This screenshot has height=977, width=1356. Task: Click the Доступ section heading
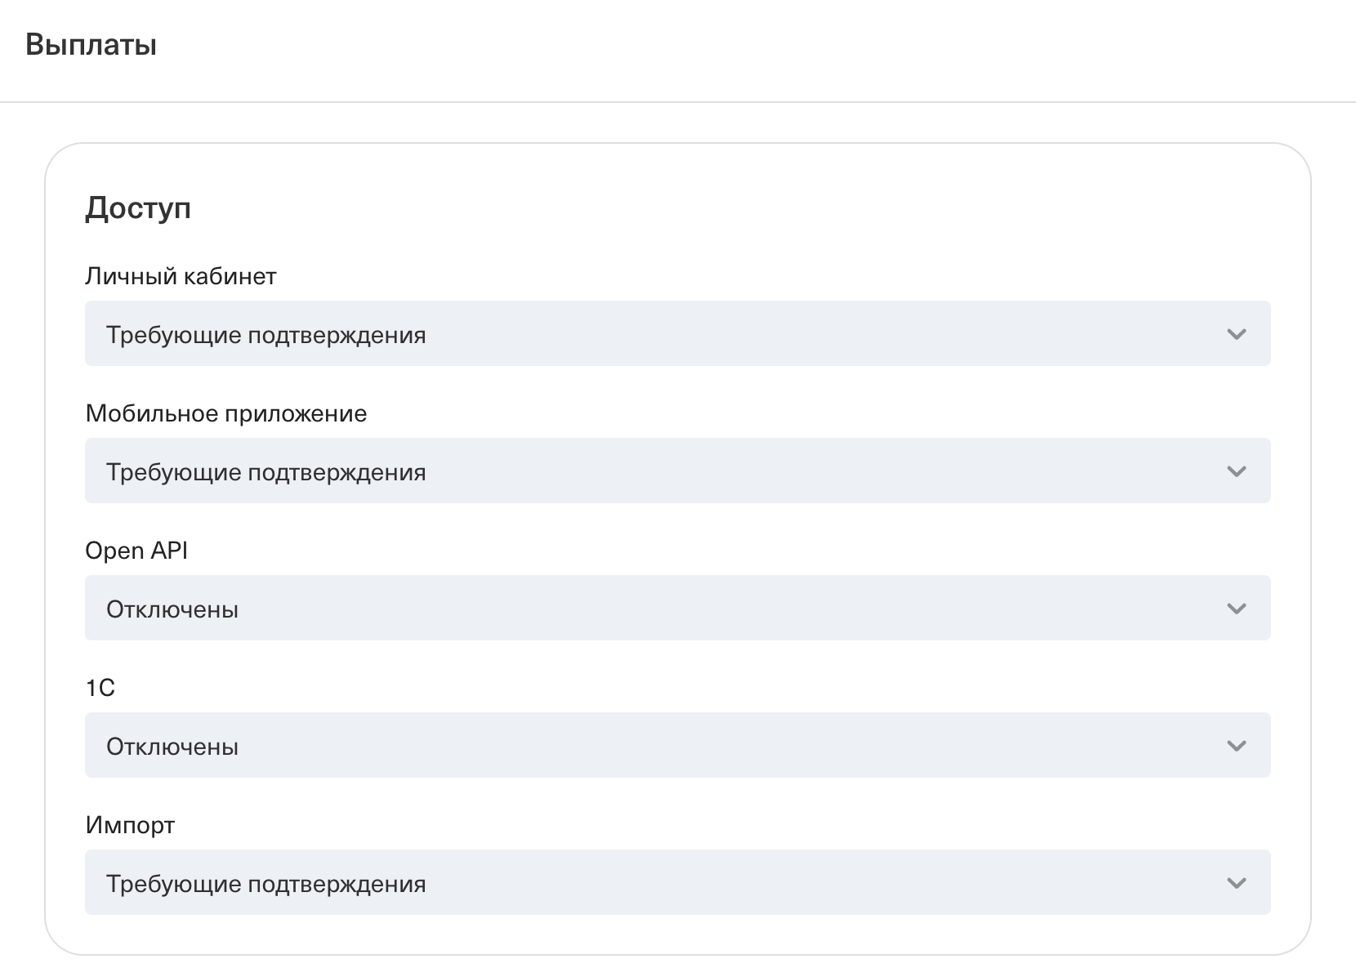[138, 208]
